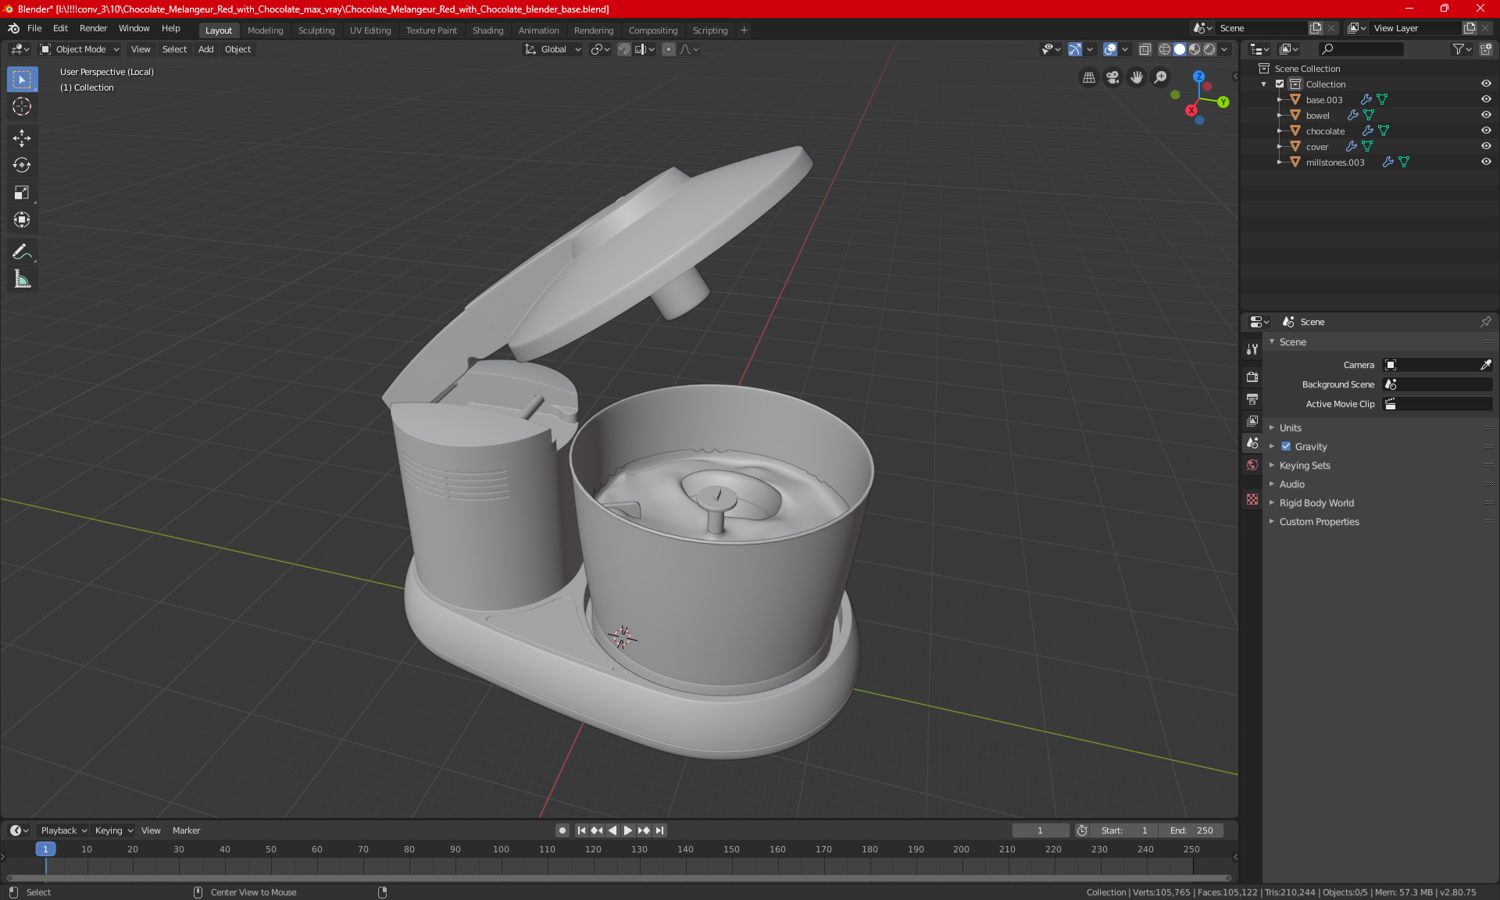Activate the Scale tool
This screenshot has width=1500, height=900.
coord(22,192)
